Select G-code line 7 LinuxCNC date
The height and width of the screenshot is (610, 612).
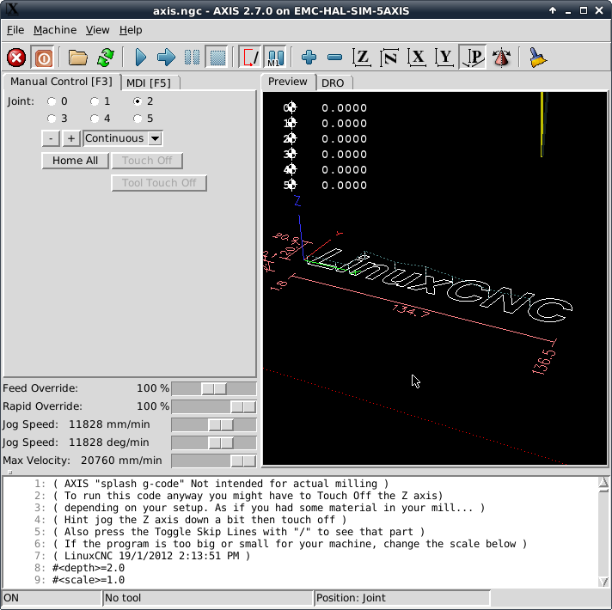[x=151, y=556]
